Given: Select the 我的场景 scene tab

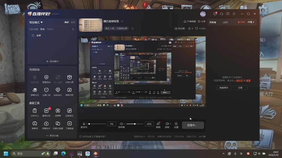Looking at the screenshot, I should [x=33, y=29].
